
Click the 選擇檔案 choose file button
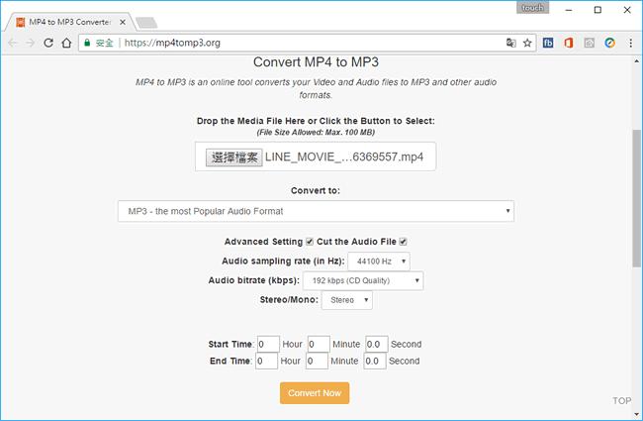[x=233, y=158]
